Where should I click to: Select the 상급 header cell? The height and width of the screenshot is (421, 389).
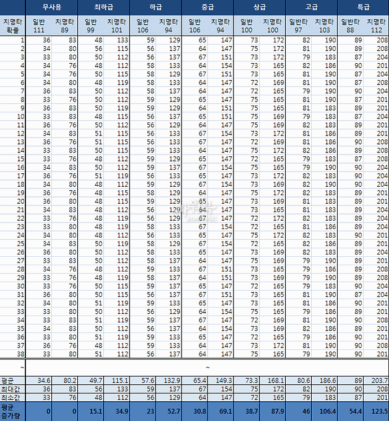(259, 7)
